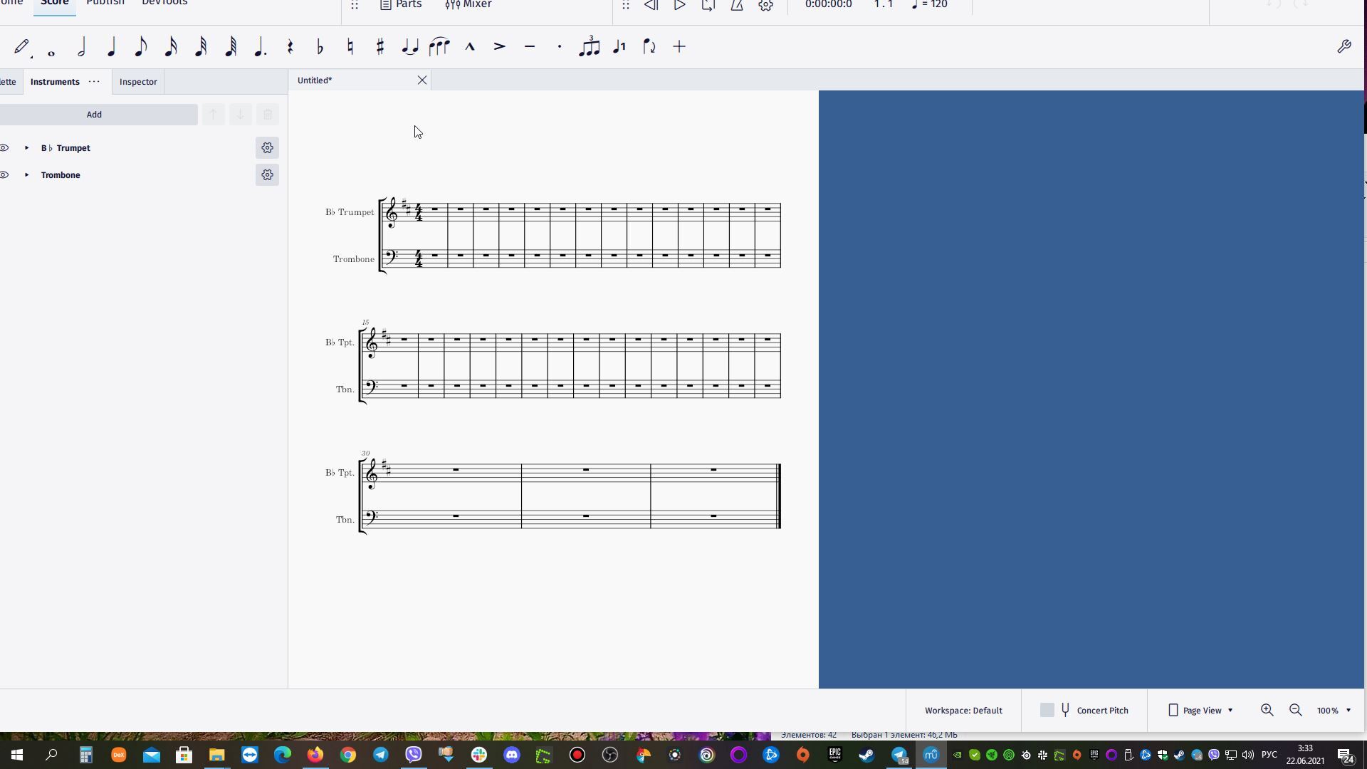Expand the B♭ Trumpet tree item
The image size is (1367, 769).
26,148
